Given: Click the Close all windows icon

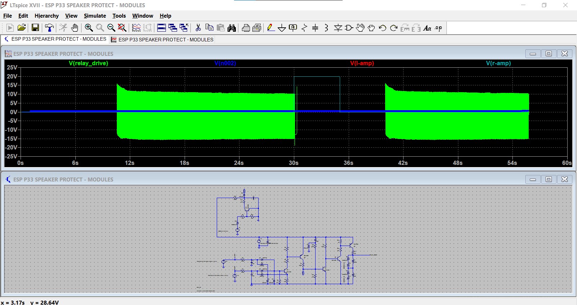Looking at the screenshot, I should coord(184,28).
